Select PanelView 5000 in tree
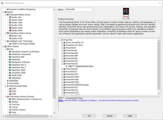This screenshot has height=120, width=163. point(18,70)
